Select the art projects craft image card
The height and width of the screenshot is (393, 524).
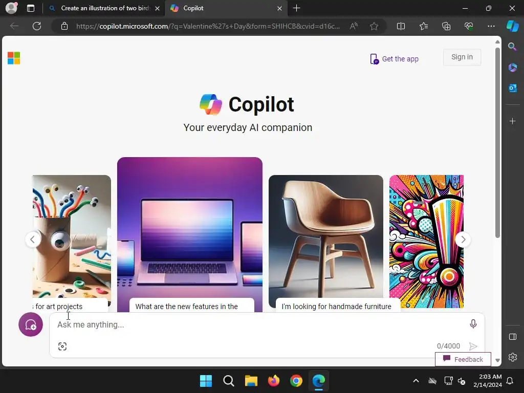tap(72, 236)
